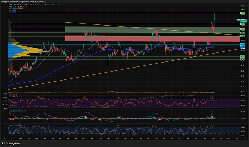The width and height of the screenshot is (249, 147).
Task: Click the 2024 label on time axis
Action: pyautogui.click(x=36, y=138)
